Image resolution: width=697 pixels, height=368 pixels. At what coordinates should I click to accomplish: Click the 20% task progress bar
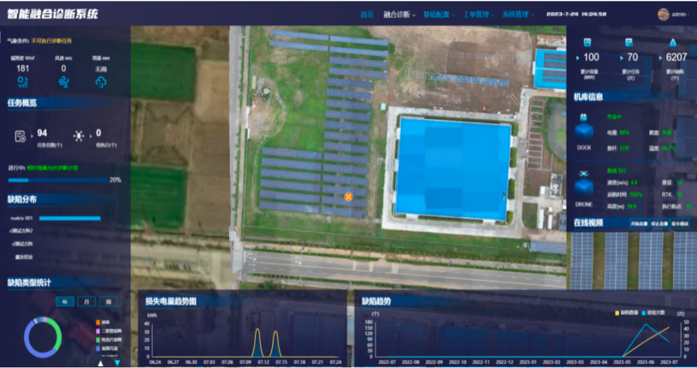[x=57, y=180]
